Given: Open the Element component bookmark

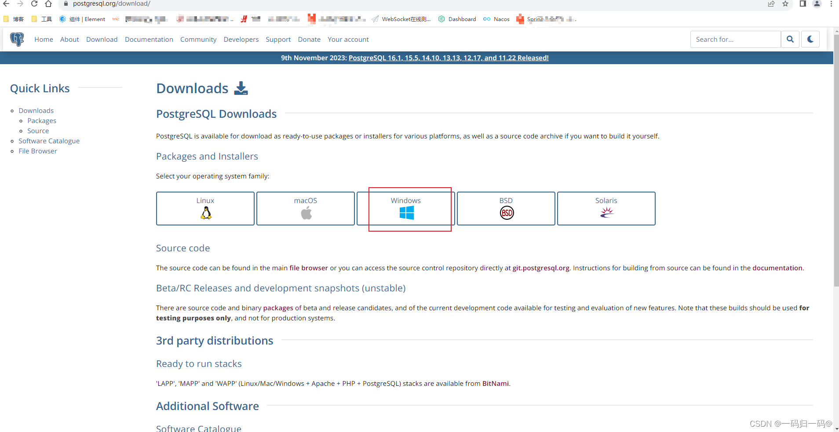Looking at the screenshot, I should [x=82, y=19].
